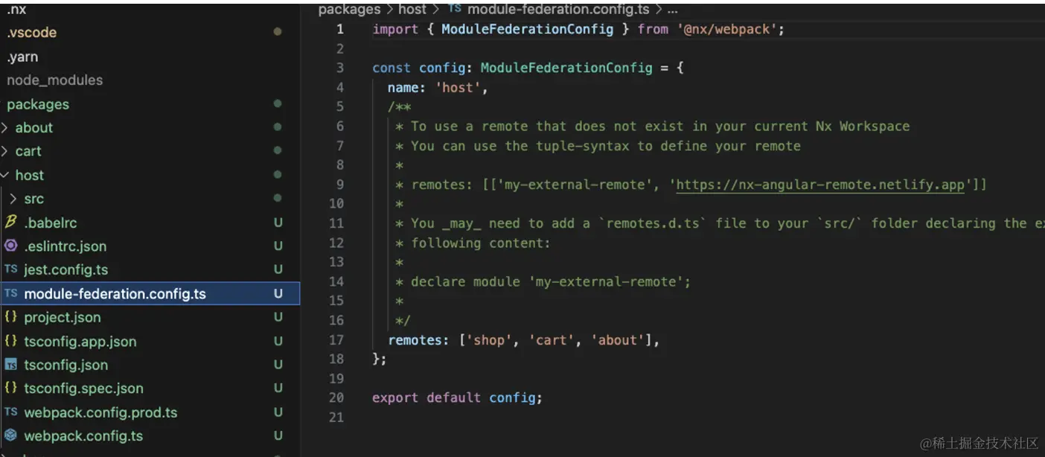This screenshot has height=457, width=1045.
Task: Click line number 20 in the gutter
Action: [x=336, y=397]
